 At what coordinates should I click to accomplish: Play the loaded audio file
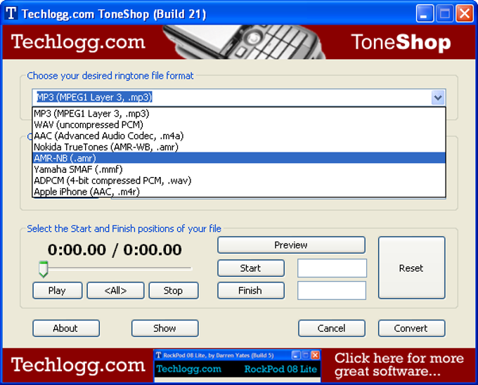coord(58,291)
